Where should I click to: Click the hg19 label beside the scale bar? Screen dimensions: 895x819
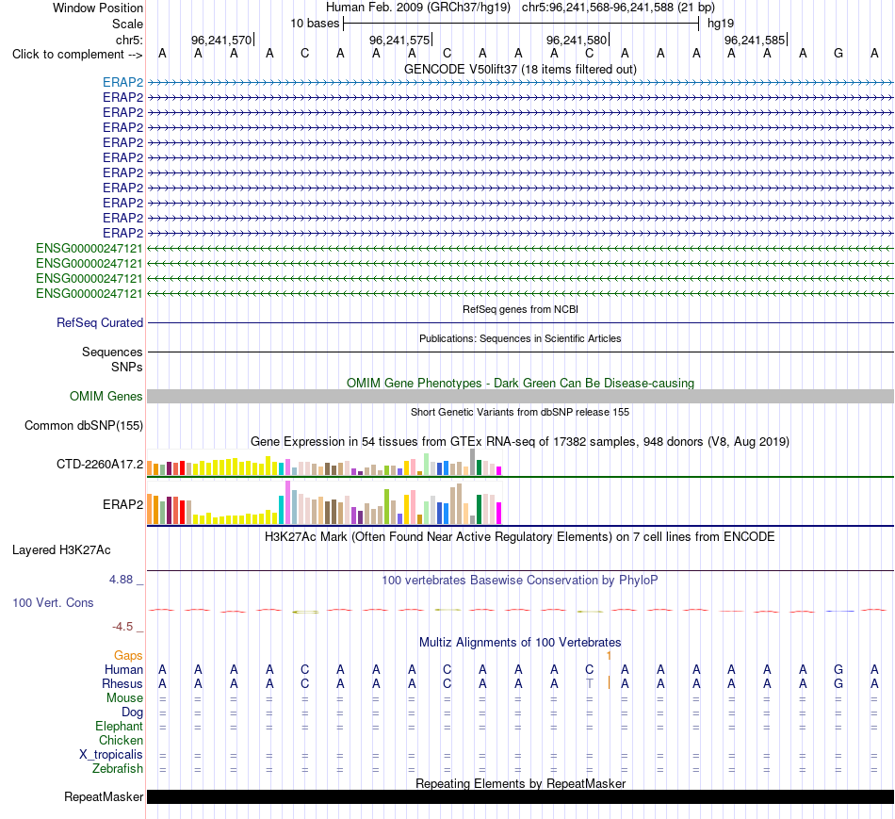coord(721,24)
